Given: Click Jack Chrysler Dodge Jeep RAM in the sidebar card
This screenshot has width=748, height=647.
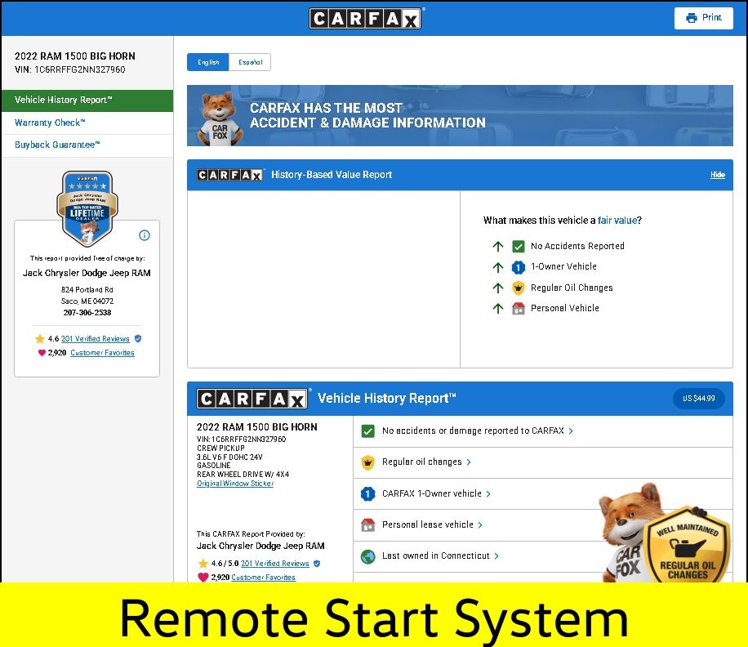Looking at the screenshot, I should point(87,274).
